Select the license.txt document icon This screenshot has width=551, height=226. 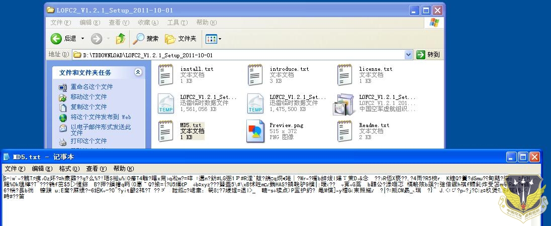(x=344, y=74)
